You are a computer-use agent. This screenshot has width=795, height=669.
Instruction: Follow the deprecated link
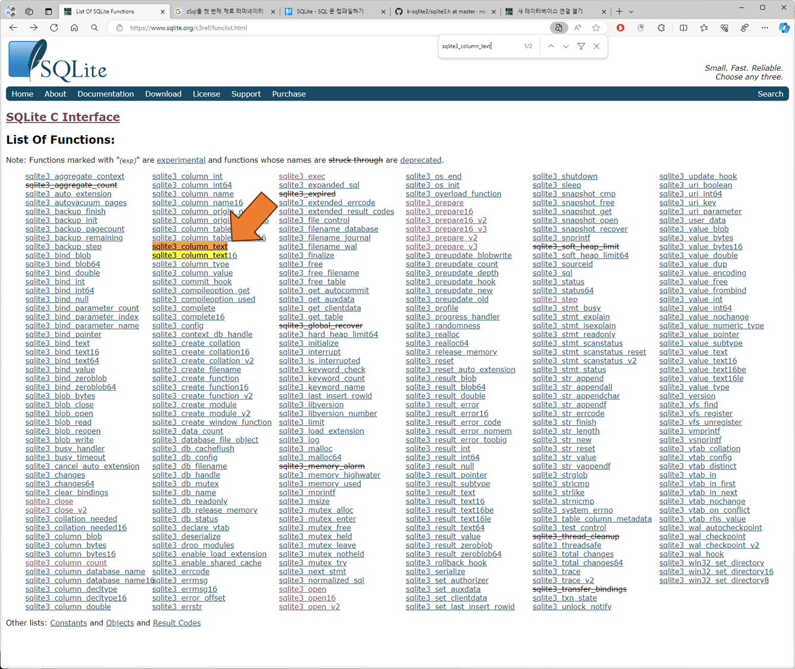click(x=421, y=160)
